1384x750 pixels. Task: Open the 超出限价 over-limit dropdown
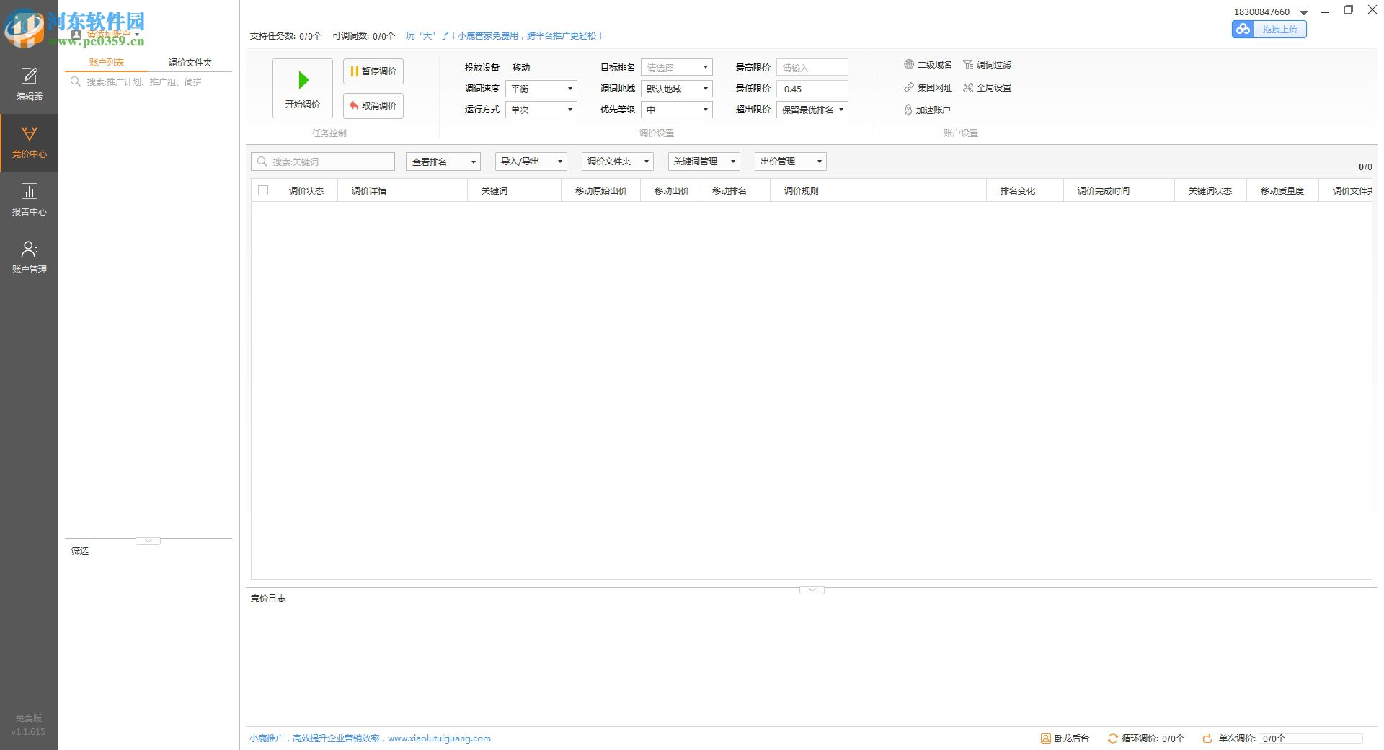point(812,110)
